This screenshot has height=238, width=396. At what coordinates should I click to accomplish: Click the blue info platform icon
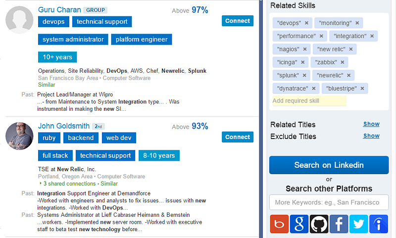pos(379,224)
